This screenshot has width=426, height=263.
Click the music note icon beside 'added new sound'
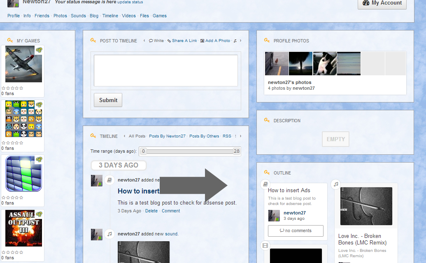pyautogui.click(x=109, y=234)
